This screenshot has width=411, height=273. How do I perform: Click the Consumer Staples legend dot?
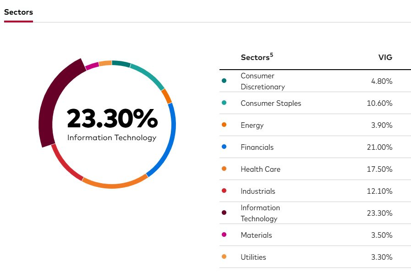[x=224, y=103]
